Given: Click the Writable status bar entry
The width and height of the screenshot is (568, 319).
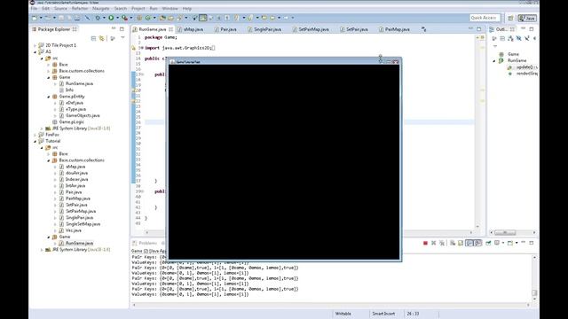Looking at the screenshot, I should (x=343, y=314).
